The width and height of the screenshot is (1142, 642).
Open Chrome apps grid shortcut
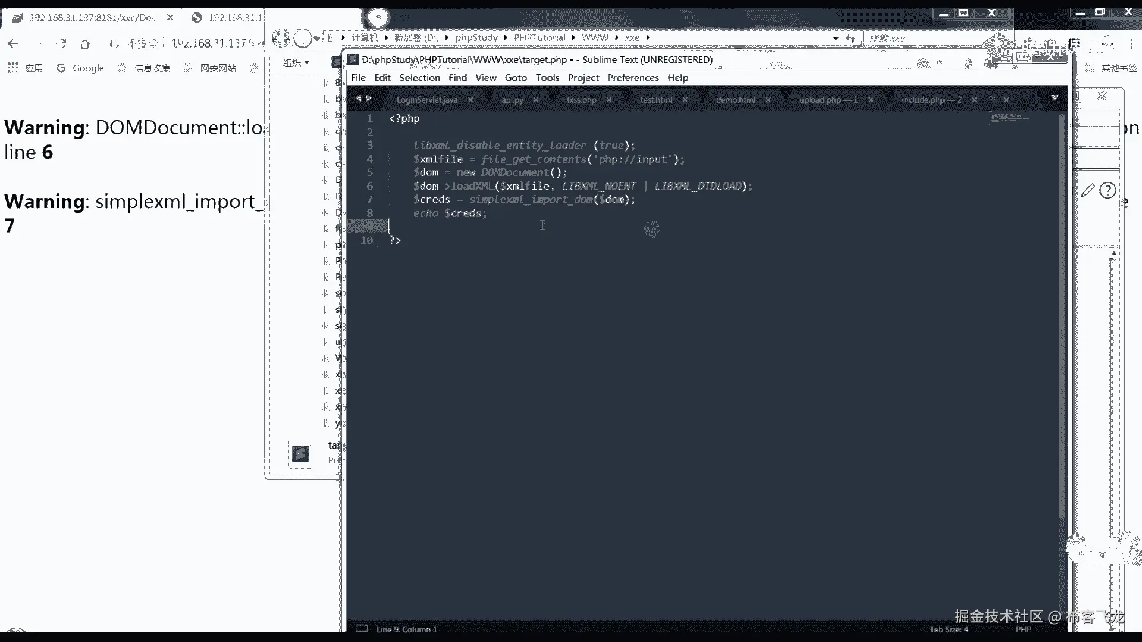coord(13,68)
